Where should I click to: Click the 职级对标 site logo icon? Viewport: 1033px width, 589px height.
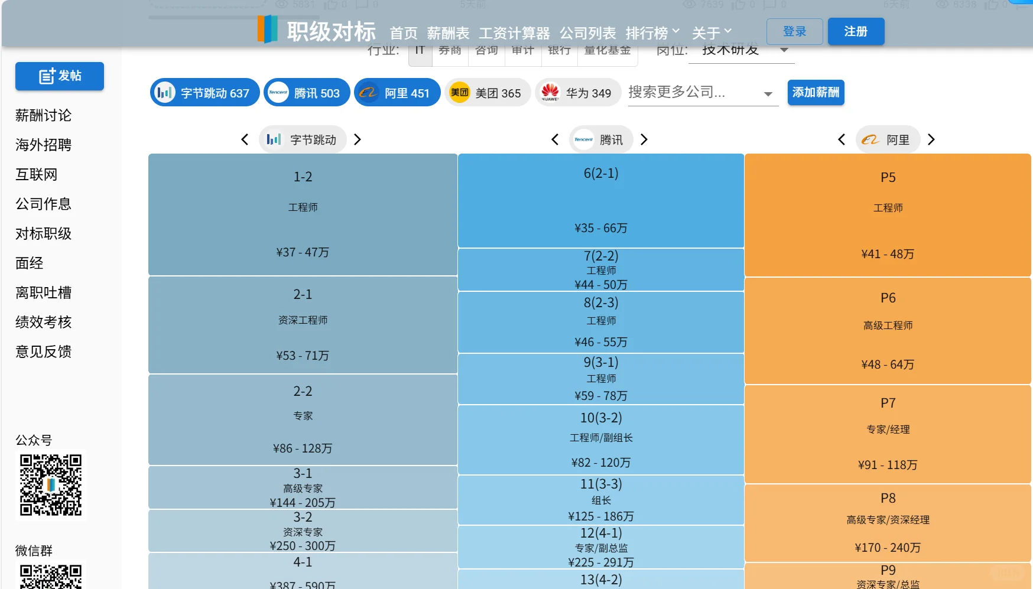click(x=267, y=29)
